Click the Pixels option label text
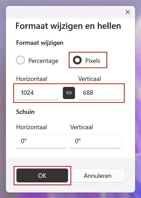Viewport: 141px width, 198px height. [x=93, y=61]
